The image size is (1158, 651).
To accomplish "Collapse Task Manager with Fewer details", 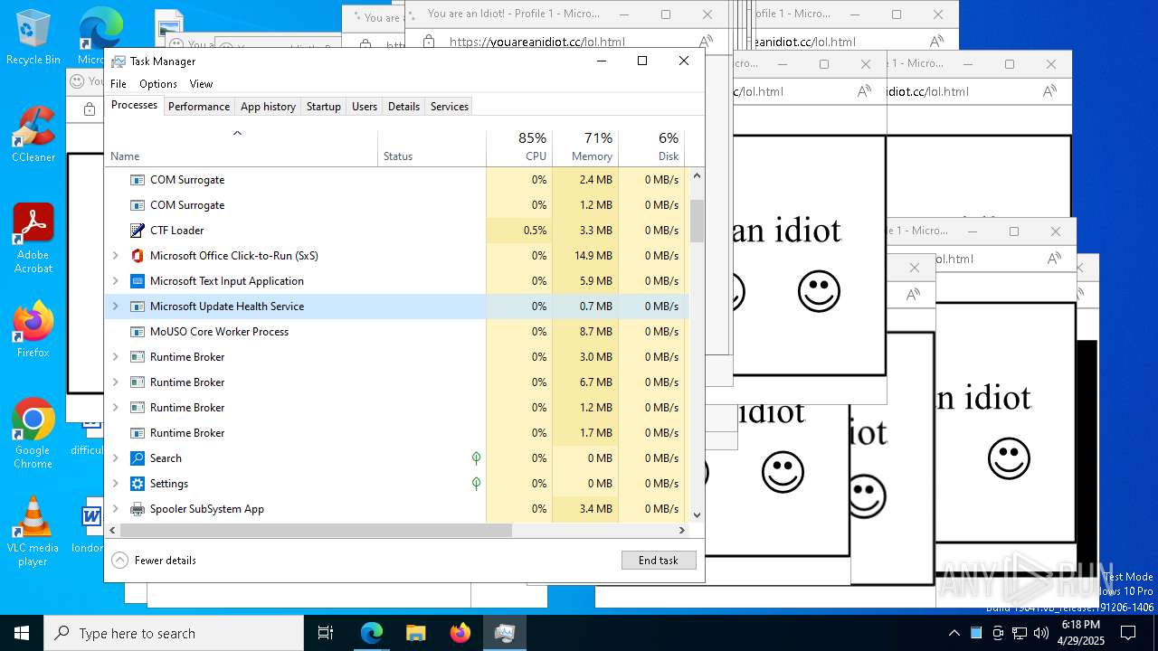I will click(154, 561).
